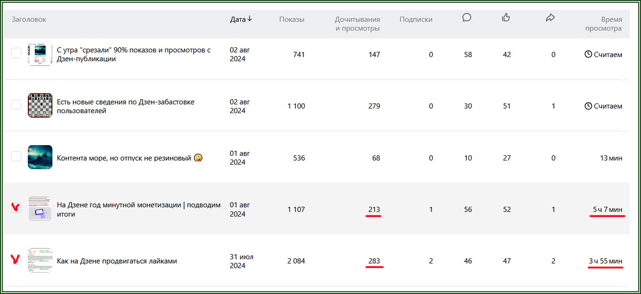
Task: Click the 147 дочитывания value
Action: pyautogui.click(x=374, y=54)
